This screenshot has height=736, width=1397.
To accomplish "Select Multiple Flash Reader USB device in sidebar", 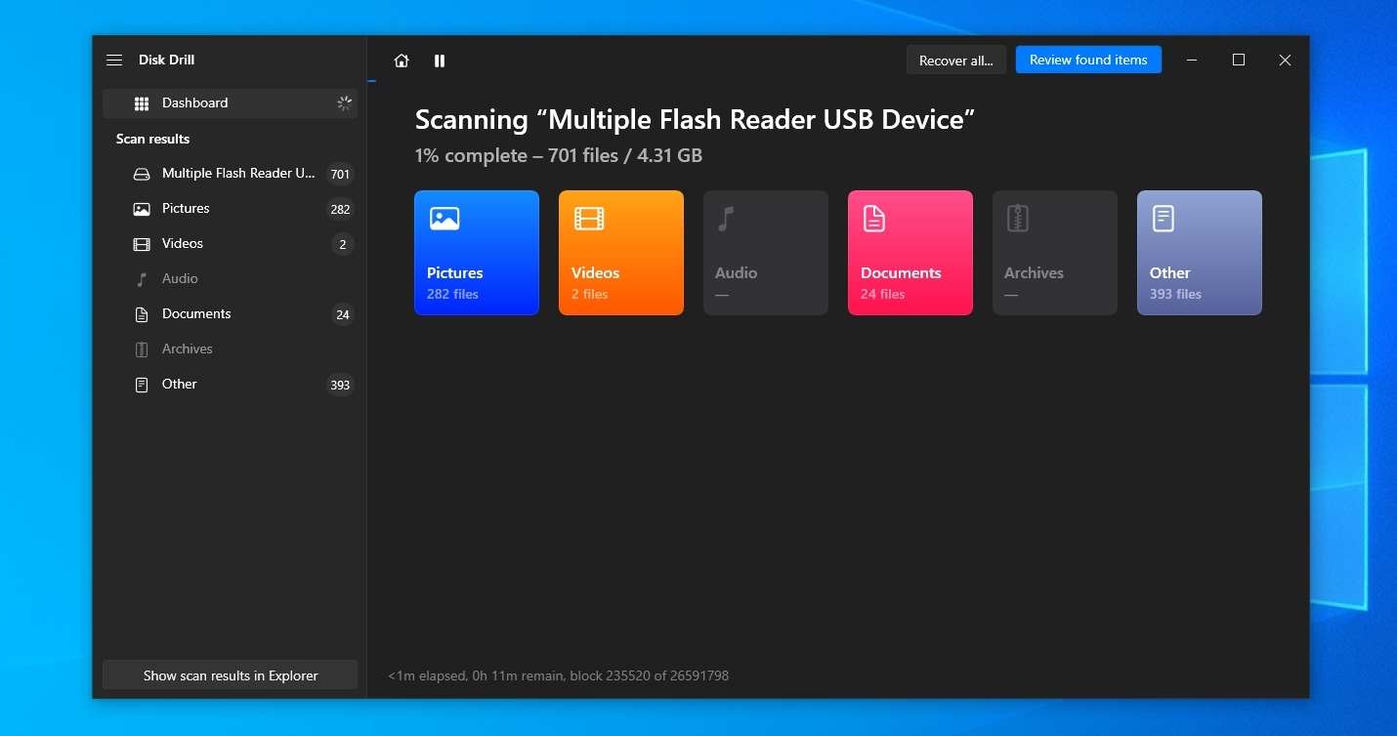I will pyautogui.click(x=231, y=174).
